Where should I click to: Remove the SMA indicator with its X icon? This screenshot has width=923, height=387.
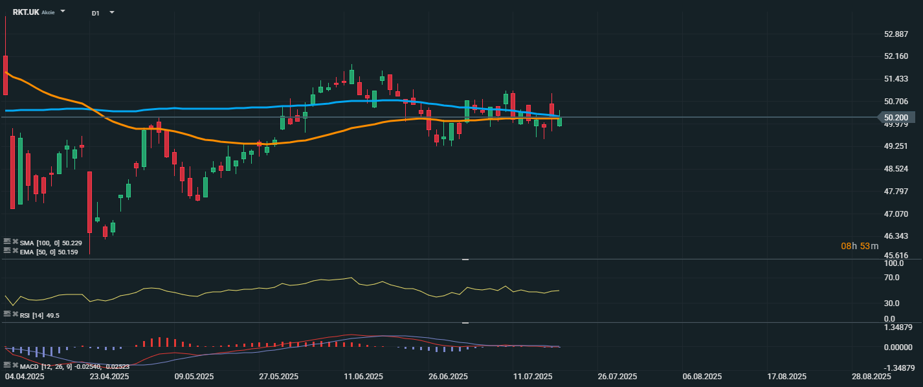click(x=16, y=241)
